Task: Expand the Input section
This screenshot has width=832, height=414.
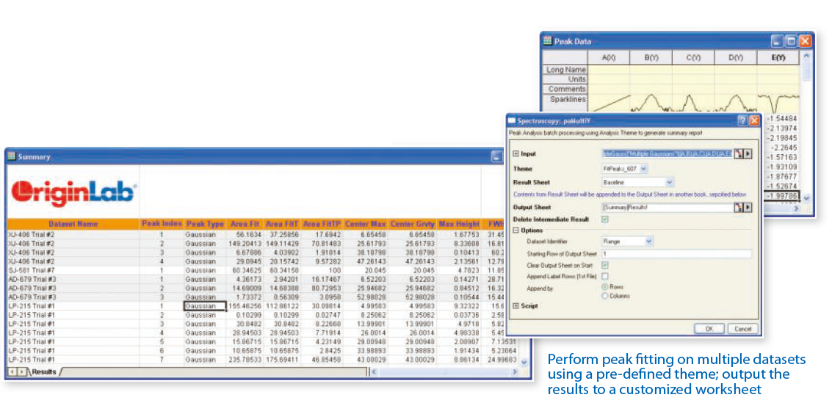Action: click(x=516, y=153)
